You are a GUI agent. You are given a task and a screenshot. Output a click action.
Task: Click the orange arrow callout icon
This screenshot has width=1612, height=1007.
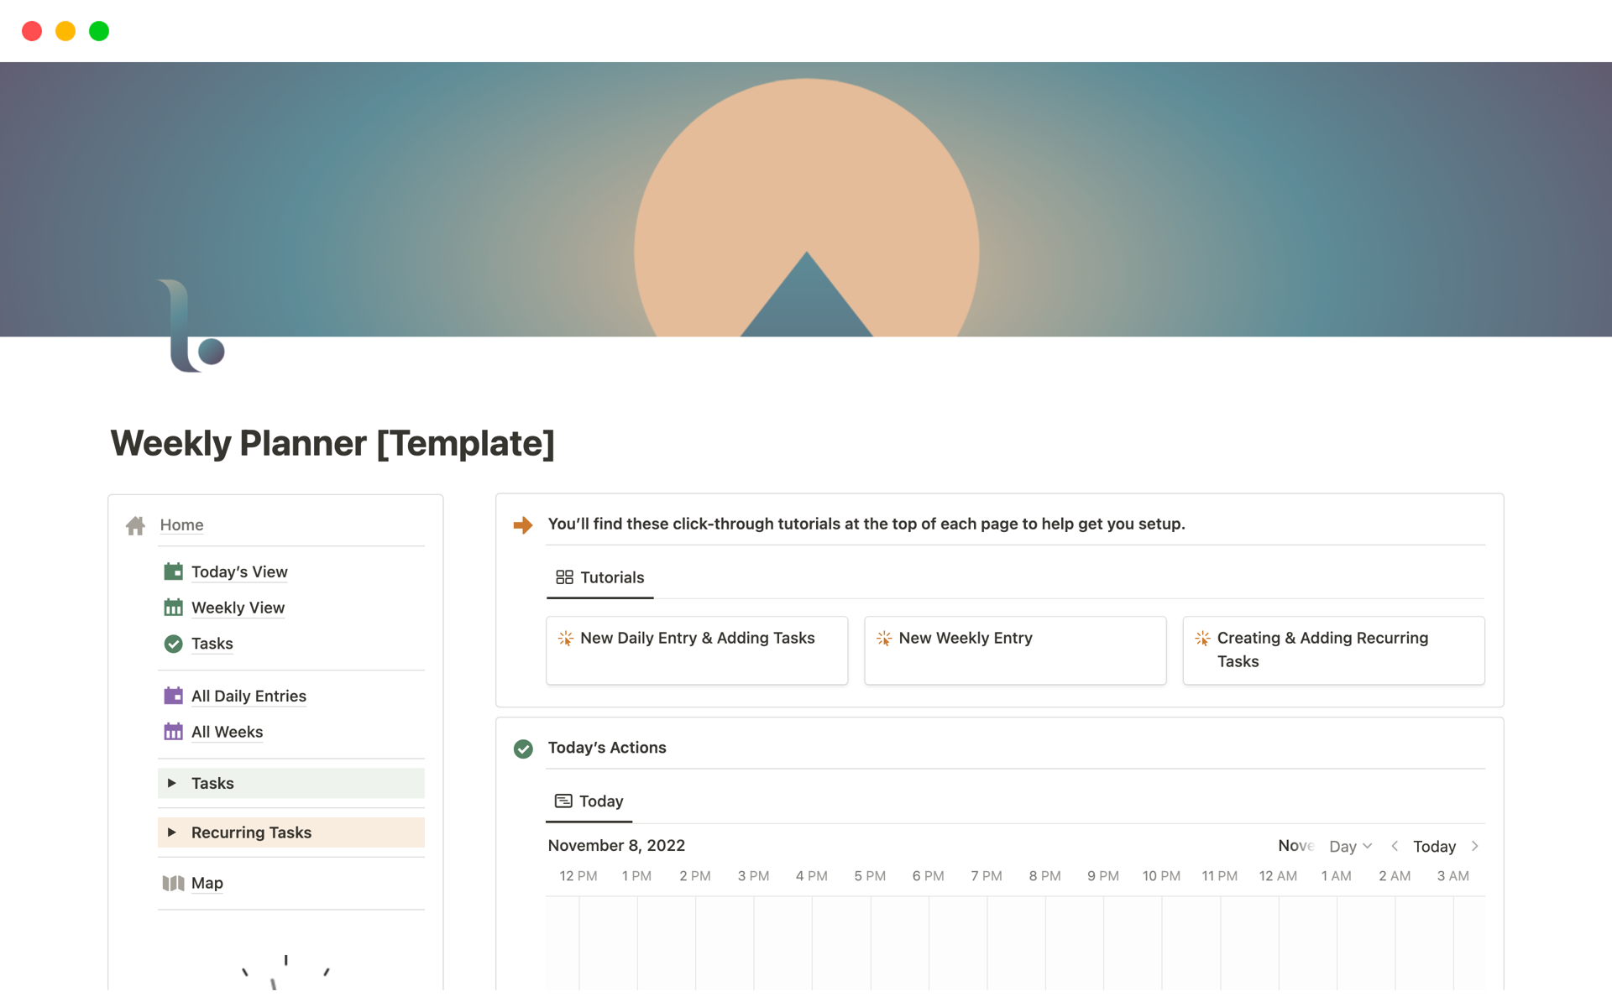[524, 524]
